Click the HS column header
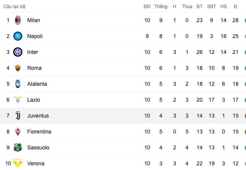This screenshot has height=170, width=246. click(224, 7)
